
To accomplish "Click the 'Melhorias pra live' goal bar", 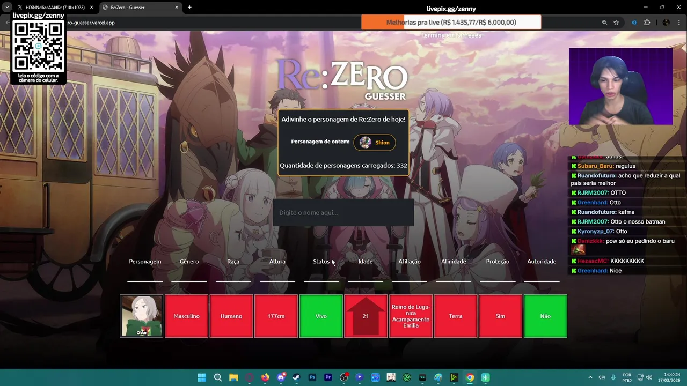I will pyautogui.click(x=451, y=23).
